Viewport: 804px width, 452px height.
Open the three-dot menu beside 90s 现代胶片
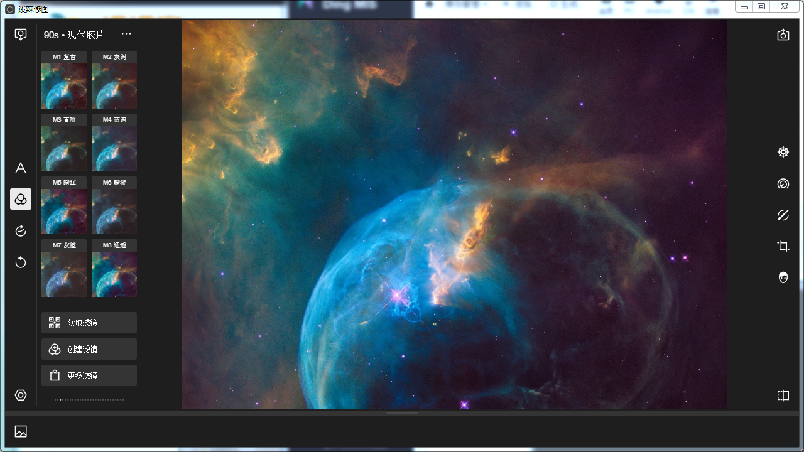(x=126, y=34)
